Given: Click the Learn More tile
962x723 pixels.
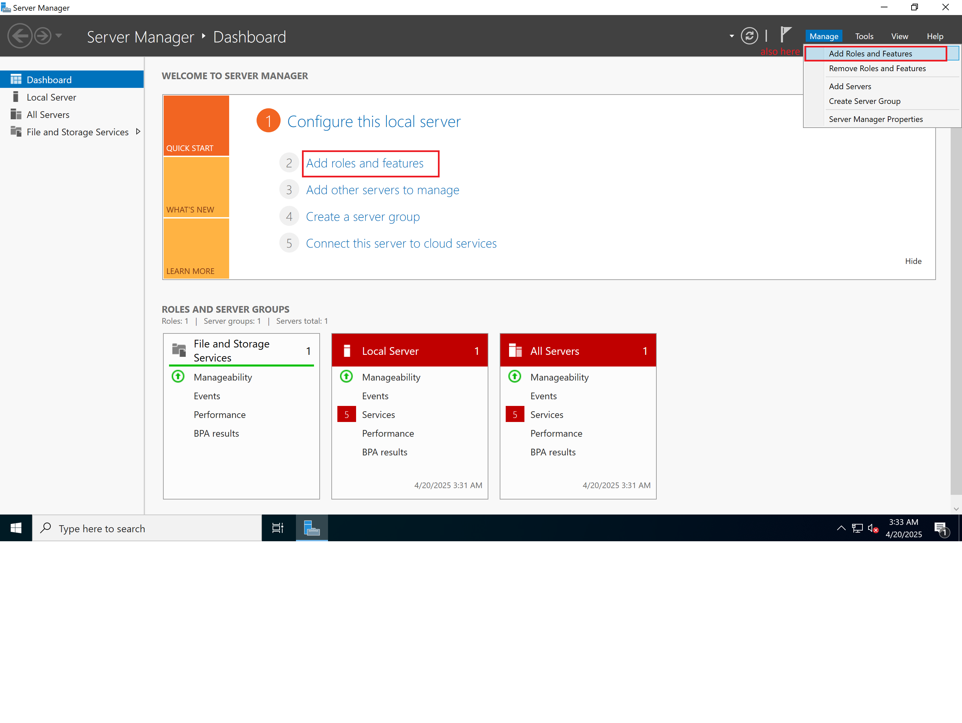Looking at the screenshot, I should (196, 248).
